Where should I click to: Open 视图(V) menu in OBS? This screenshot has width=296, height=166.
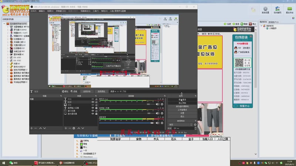coord(50,11)
